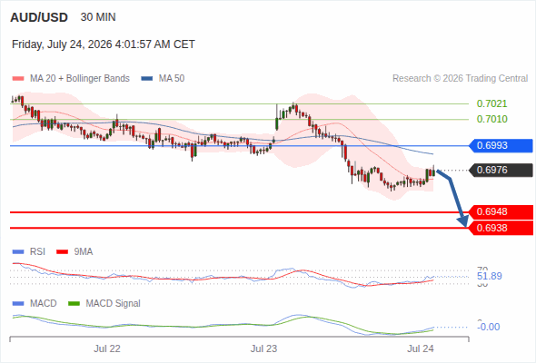Click the Jul 23 date axis marker
The height and width of the screenshot is (363, 536).
click(263, 348)
